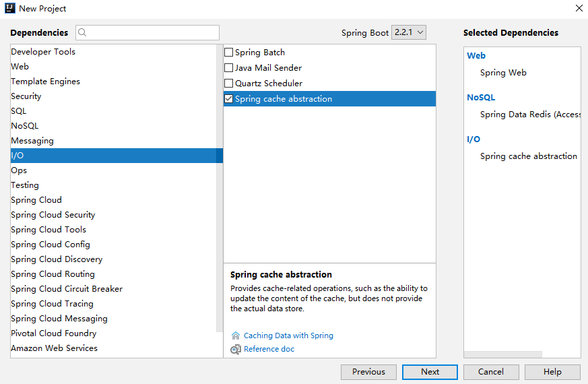Select Spring Web in Selected Dependencies
Viewport: 588px width, 384px height.
pos(503,73)
